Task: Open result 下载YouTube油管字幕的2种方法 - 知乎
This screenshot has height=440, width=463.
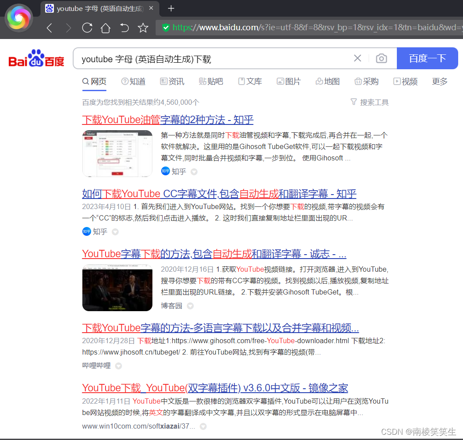Action: (168, 120)
